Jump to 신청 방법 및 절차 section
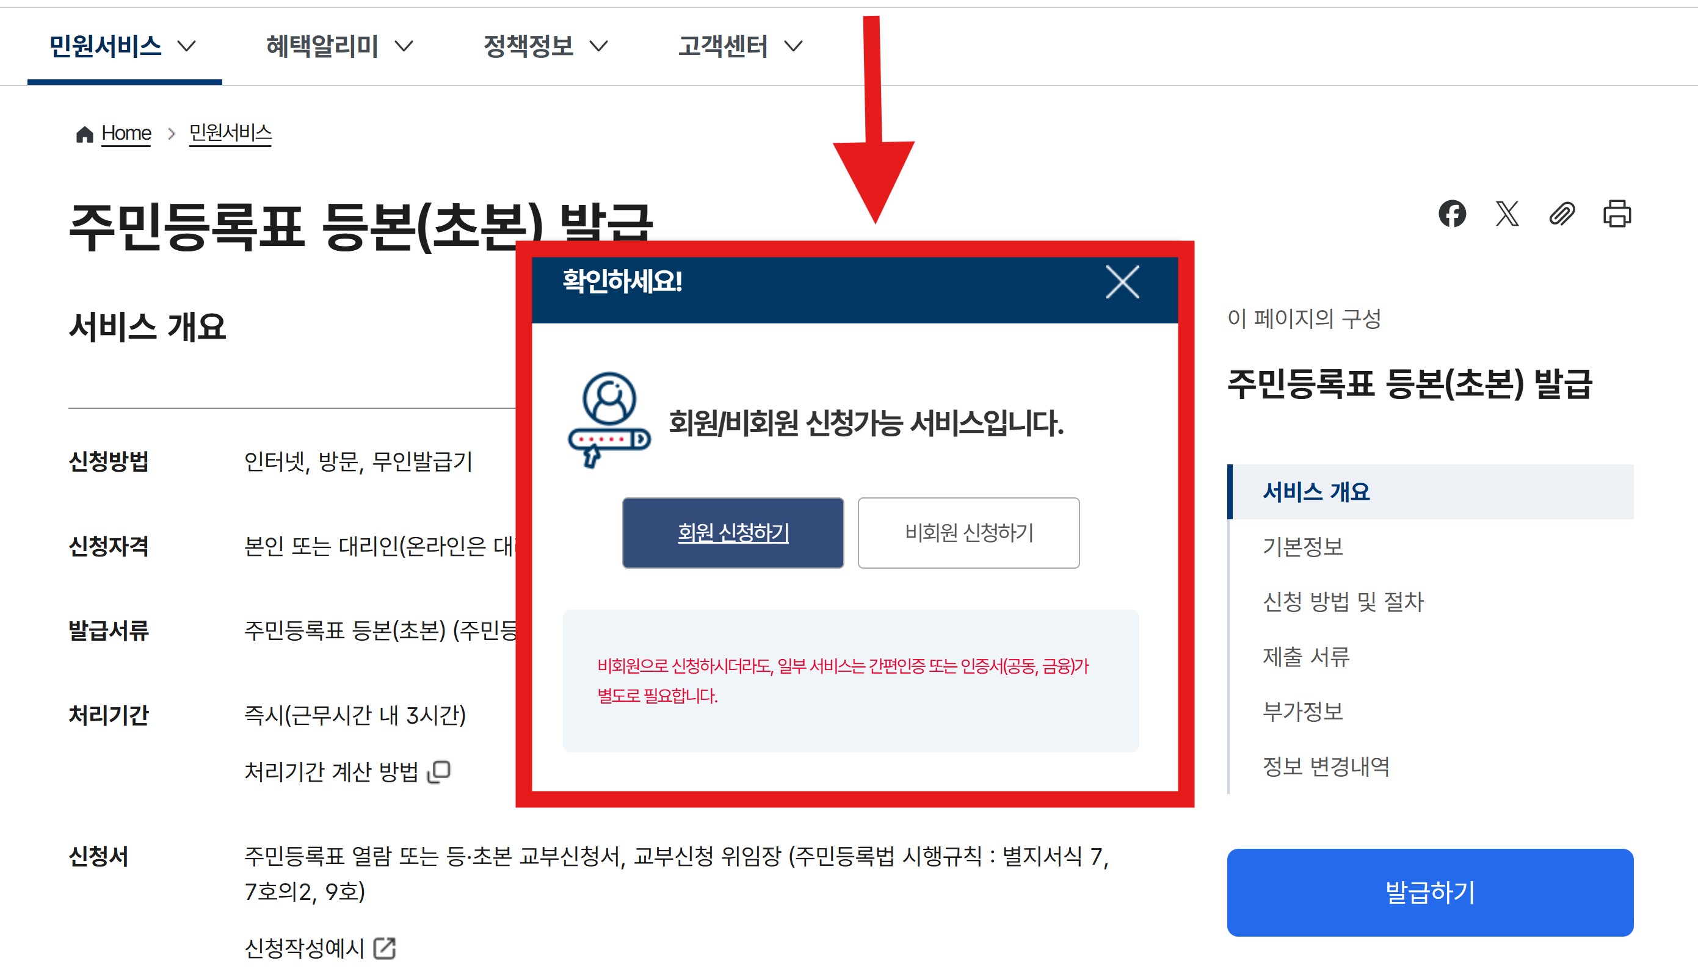The height and width of the screenshot is (980, 1698). pos(1343,601)
